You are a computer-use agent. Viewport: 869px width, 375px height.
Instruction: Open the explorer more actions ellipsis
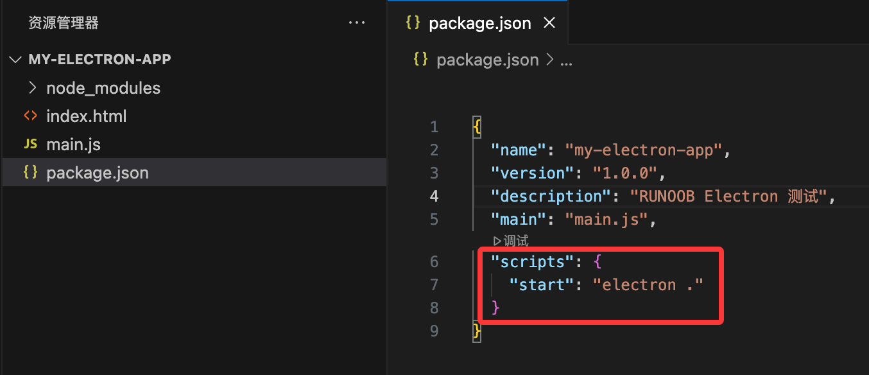tap(356, 23)
